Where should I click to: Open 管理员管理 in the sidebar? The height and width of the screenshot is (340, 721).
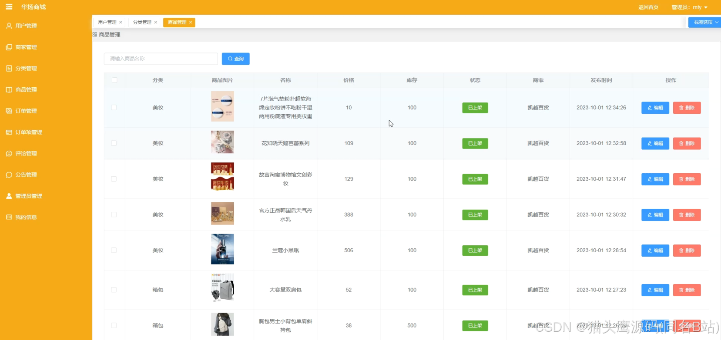[24, 196]
